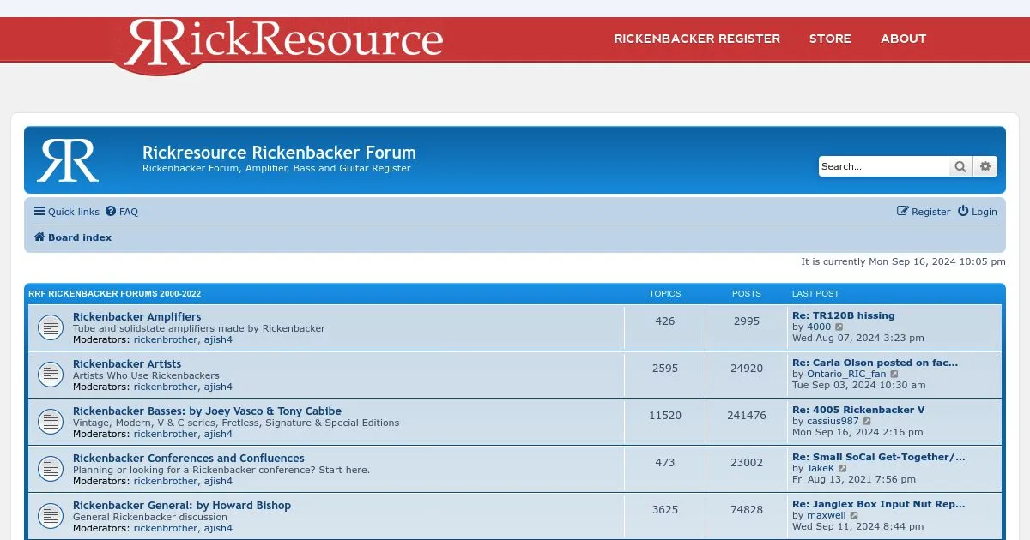The width and height of the screenshot is (1030, 540).
Task: Click description Artists Who Use Rickenbackers
Action: click(x=146, y=375)
